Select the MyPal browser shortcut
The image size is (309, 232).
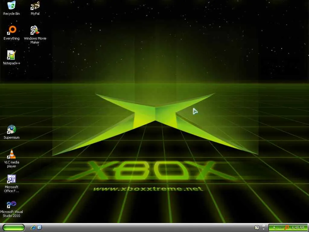pyautogui.click(x=35, y=8)
